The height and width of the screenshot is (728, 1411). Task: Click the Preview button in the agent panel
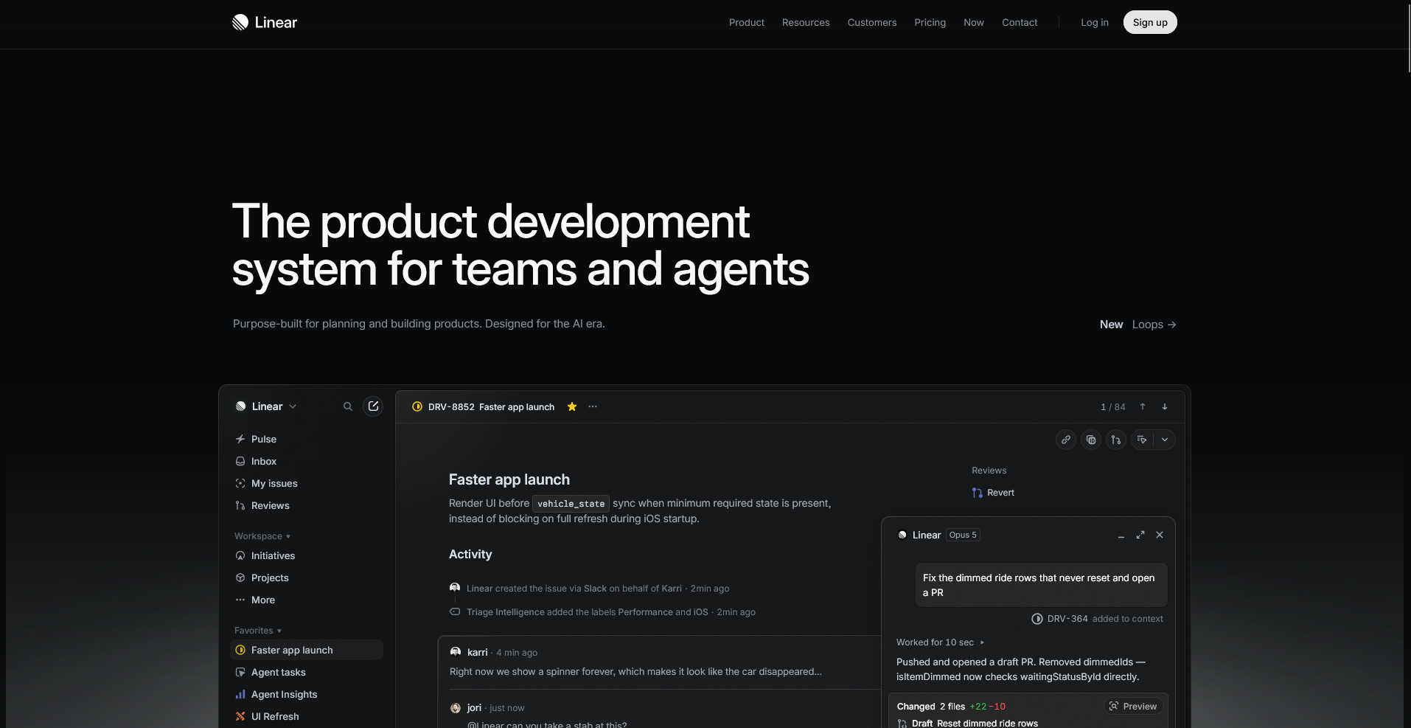click(1133, 706)
